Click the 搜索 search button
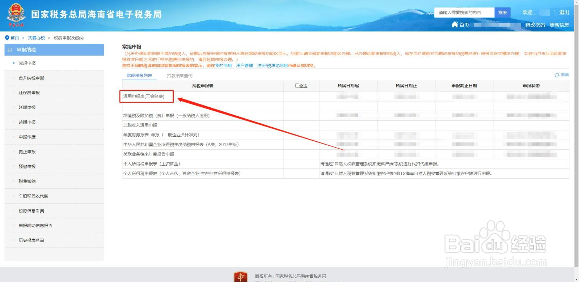 [x=503, y=13]
